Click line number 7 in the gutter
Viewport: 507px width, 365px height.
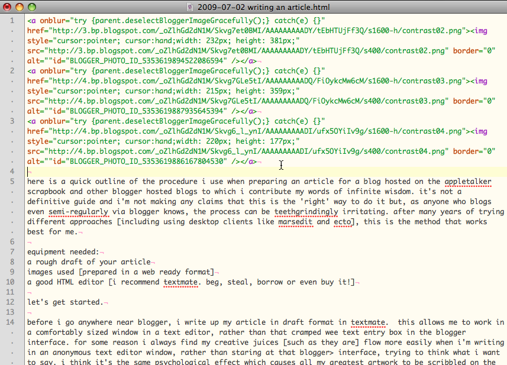click(12, 252)
